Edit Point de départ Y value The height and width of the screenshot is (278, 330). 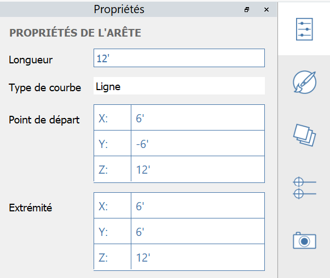pos(197,144)
